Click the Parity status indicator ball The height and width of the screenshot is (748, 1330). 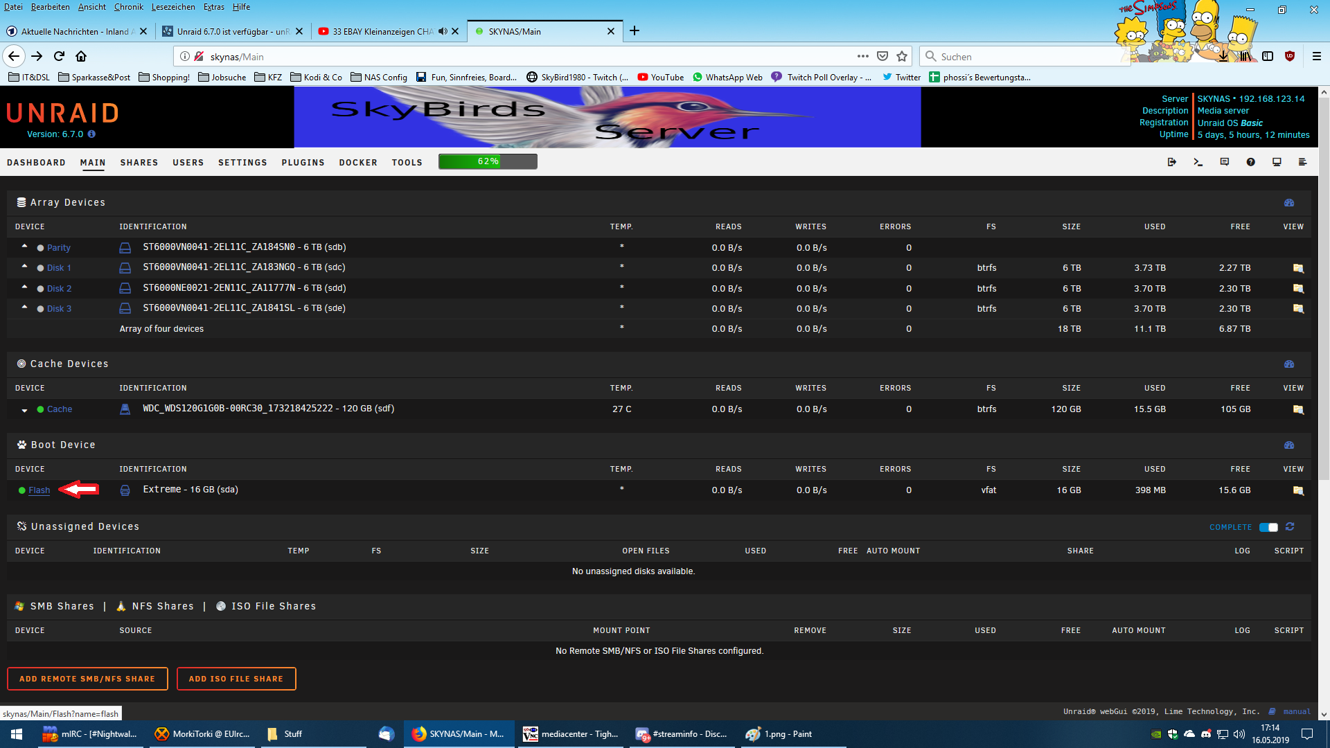click(40, 248)
